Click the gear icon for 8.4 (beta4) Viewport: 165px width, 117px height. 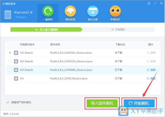tap(16, 61)
